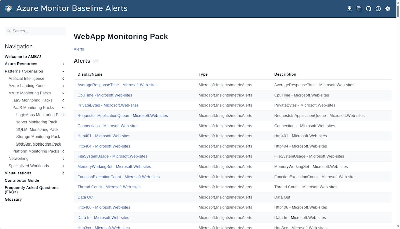The width and height of the screenshot is (400, 229).
Task: Click Description cell 'FileSystemUsage - Microsoft.Web-sites'
Action: (x=309, y=156)
